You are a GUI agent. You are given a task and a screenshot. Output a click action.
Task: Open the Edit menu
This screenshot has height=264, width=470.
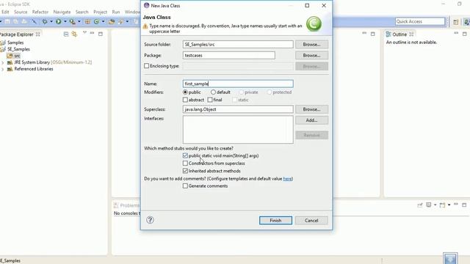[5, 12]
